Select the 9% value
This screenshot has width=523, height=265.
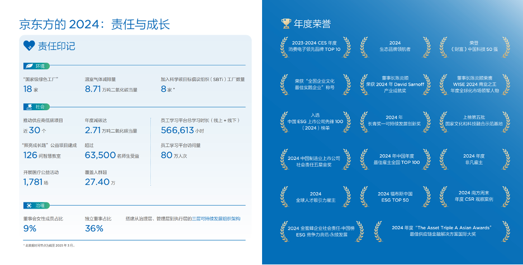30,228
